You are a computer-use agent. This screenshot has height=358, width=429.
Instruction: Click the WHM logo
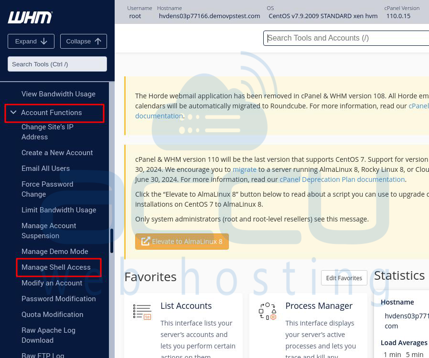[x=30, y=18]
